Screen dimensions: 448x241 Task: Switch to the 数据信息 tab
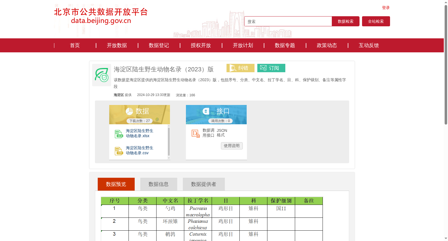tap(159, 184)
